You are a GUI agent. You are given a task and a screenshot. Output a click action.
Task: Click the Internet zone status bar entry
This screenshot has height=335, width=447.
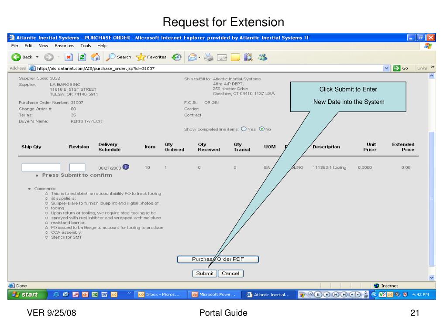tap(386, 286)
